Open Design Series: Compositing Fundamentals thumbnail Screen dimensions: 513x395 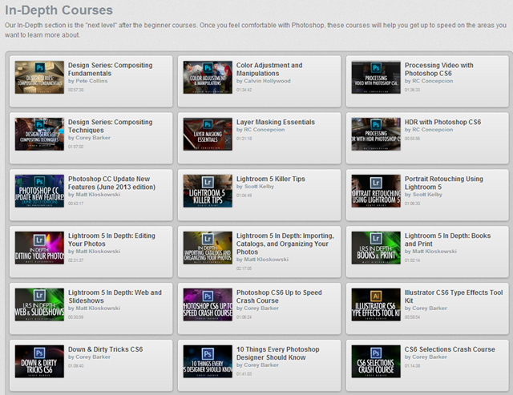click(39, 77)
